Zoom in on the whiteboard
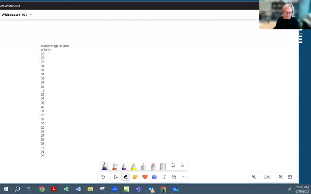Viewport: 311px width, 194px height. pos(280,177)
